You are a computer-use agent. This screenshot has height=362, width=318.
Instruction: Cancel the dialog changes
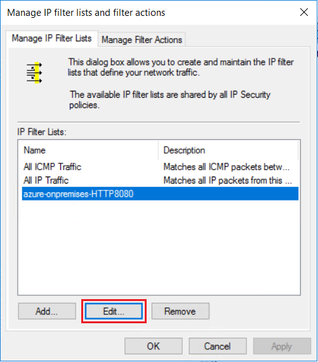[x=218, y=346]
